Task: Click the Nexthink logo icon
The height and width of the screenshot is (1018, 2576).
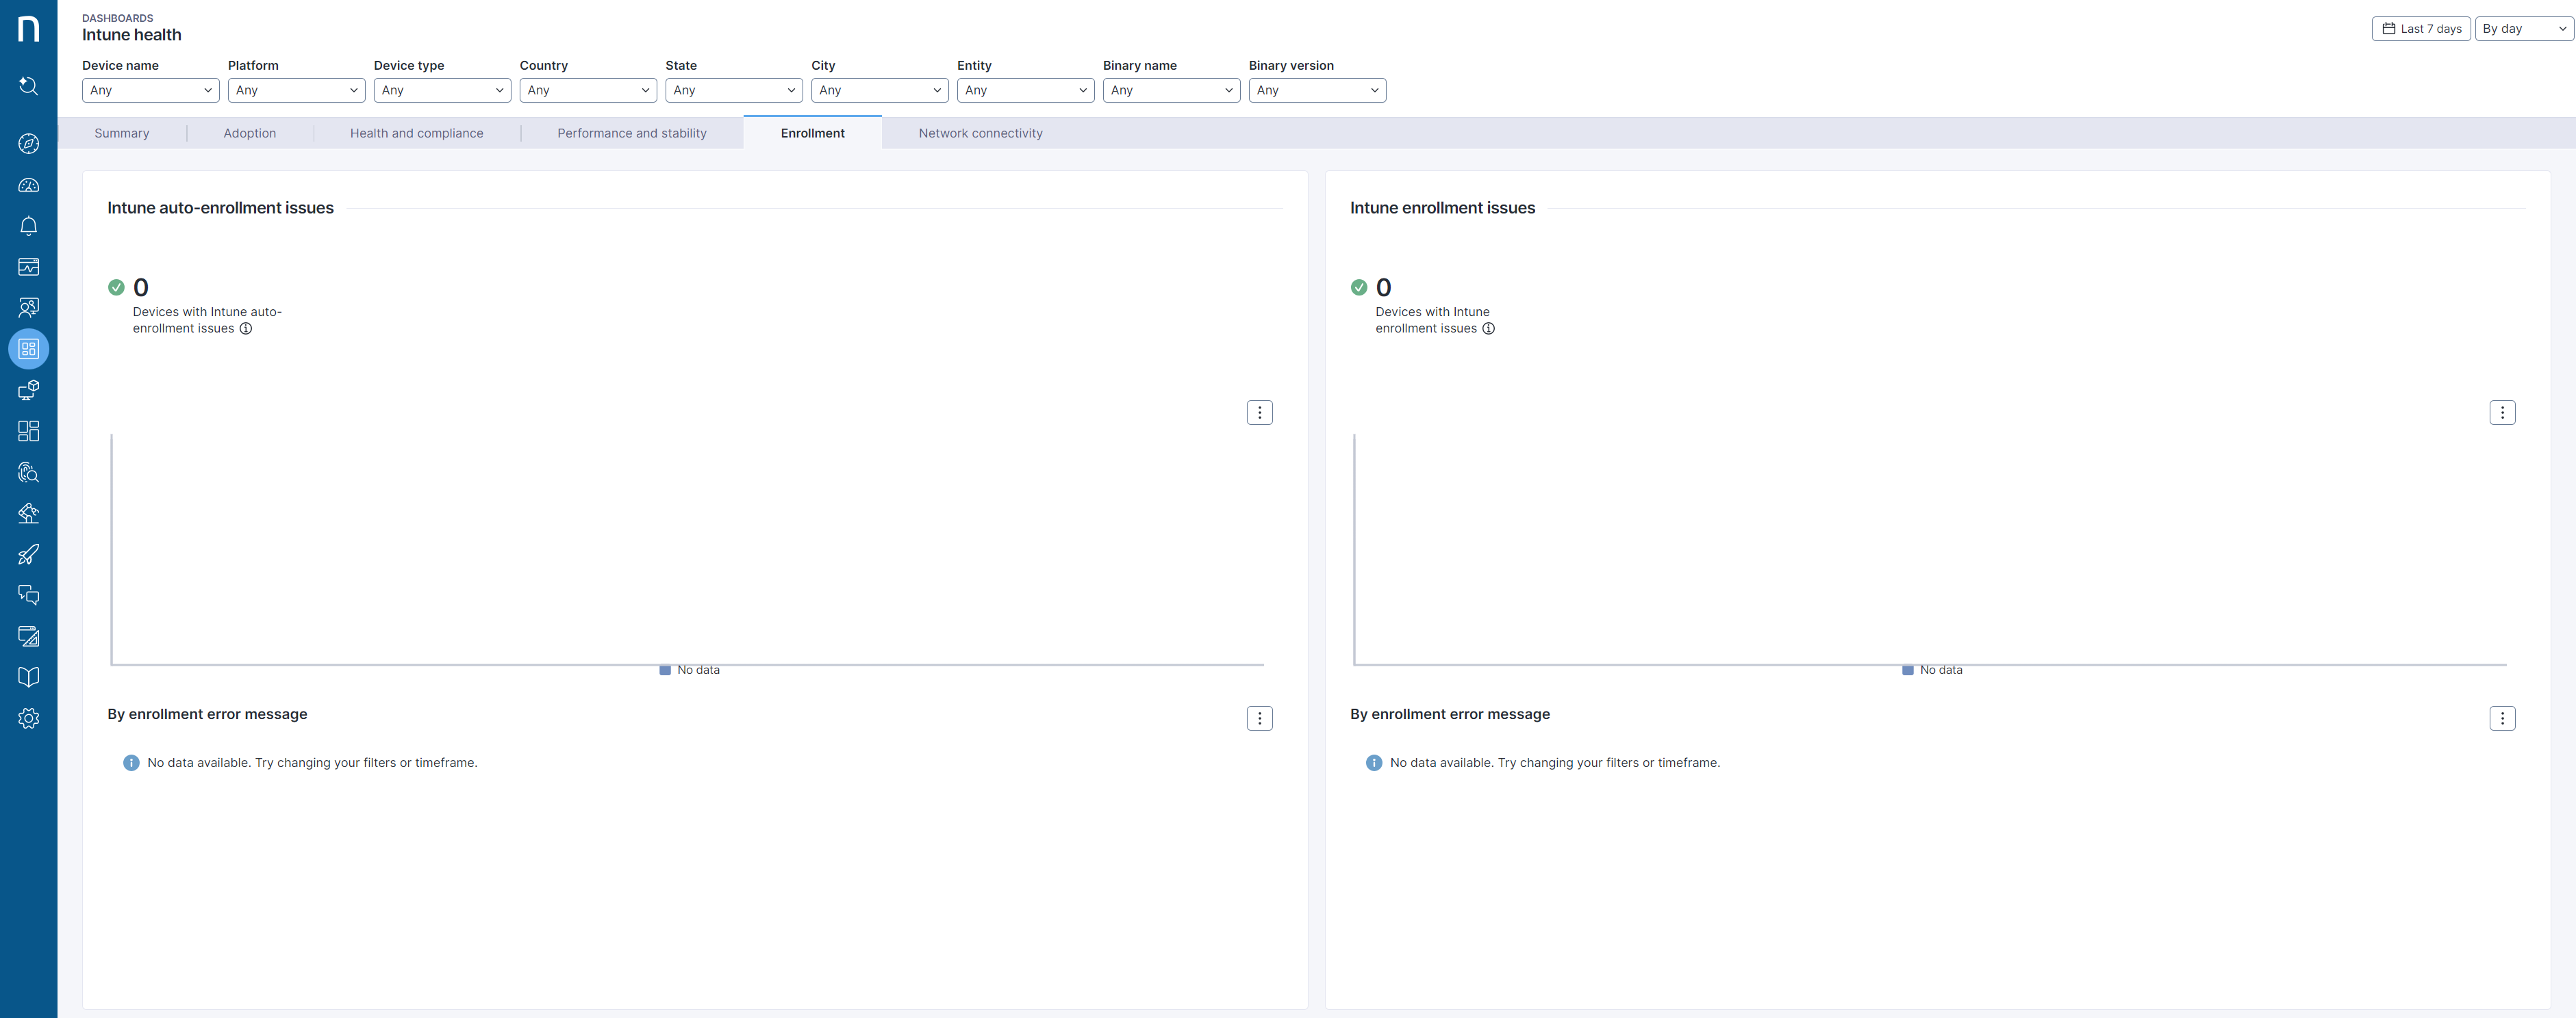Action: [29, 29]
